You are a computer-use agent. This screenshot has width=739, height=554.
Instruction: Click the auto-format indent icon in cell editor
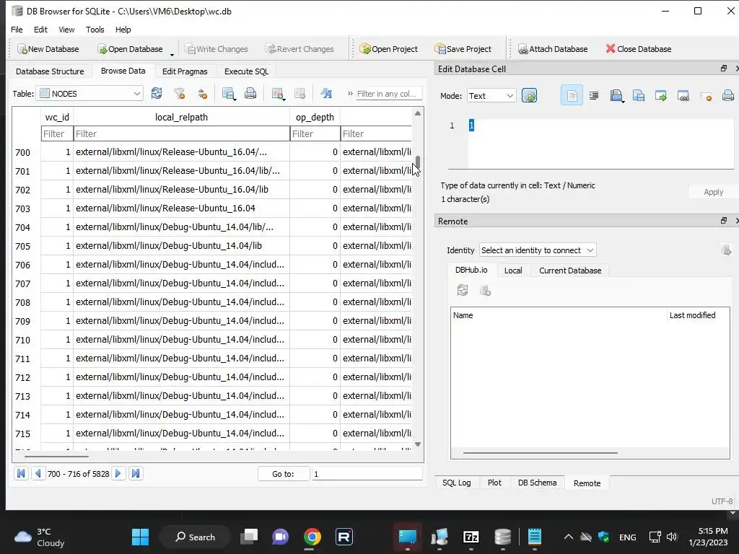click(594, 96)
